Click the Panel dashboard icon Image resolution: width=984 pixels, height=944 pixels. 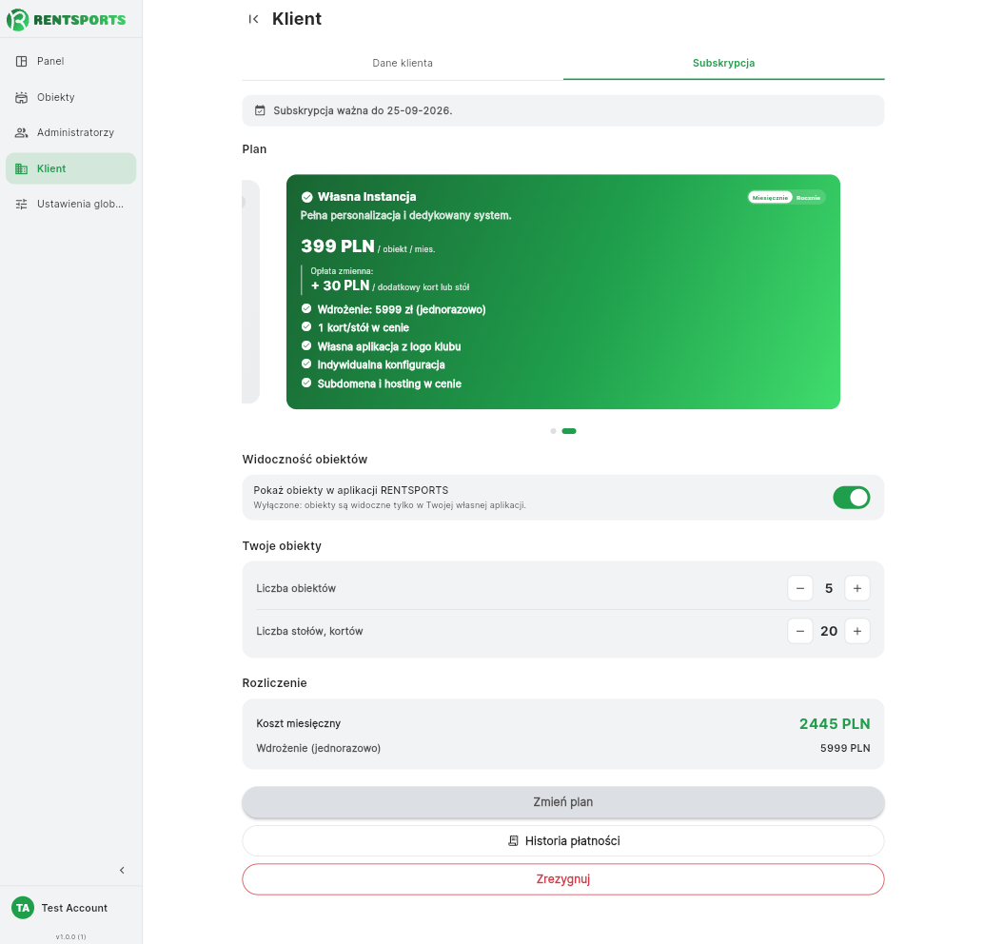[21, 61]
